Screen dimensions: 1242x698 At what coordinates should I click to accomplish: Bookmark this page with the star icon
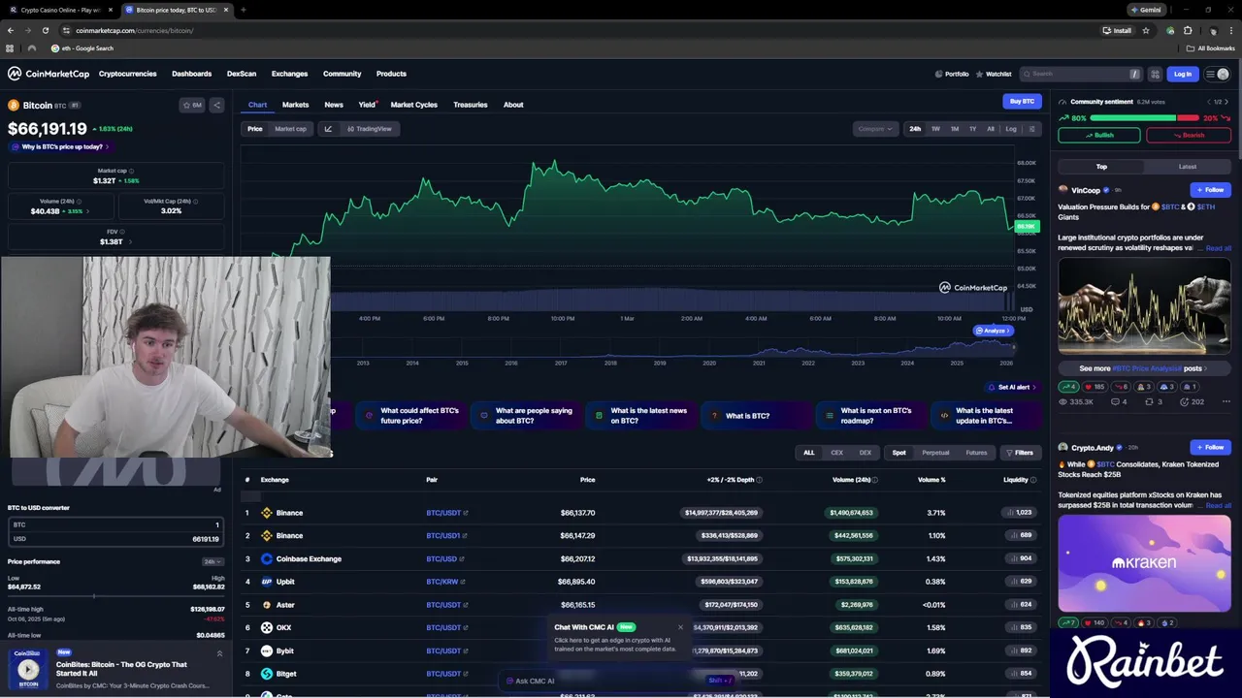[1146, 30]
